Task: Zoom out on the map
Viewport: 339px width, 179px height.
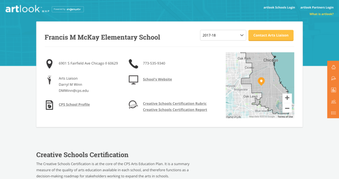Action: [287, 108]
